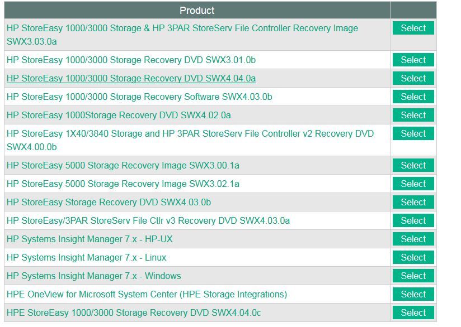Open HPE OneView for Microsoft System Center link
461x327 pixels.
[147, 295]
